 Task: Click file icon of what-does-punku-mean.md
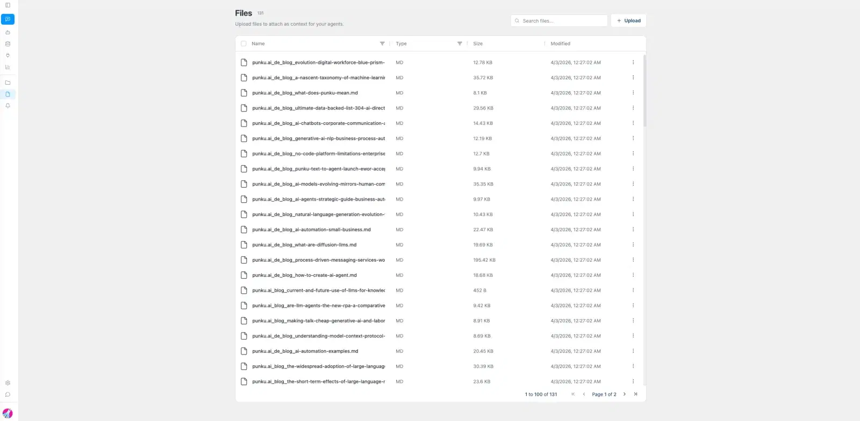pos(243,93)
